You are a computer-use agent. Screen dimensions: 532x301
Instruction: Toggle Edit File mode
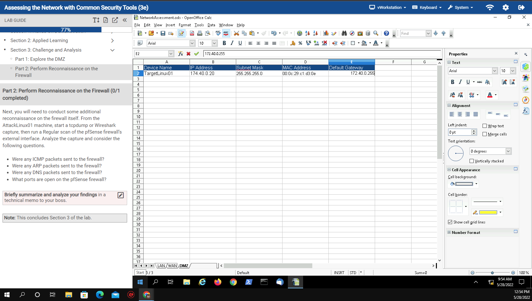tap(181, 33)
